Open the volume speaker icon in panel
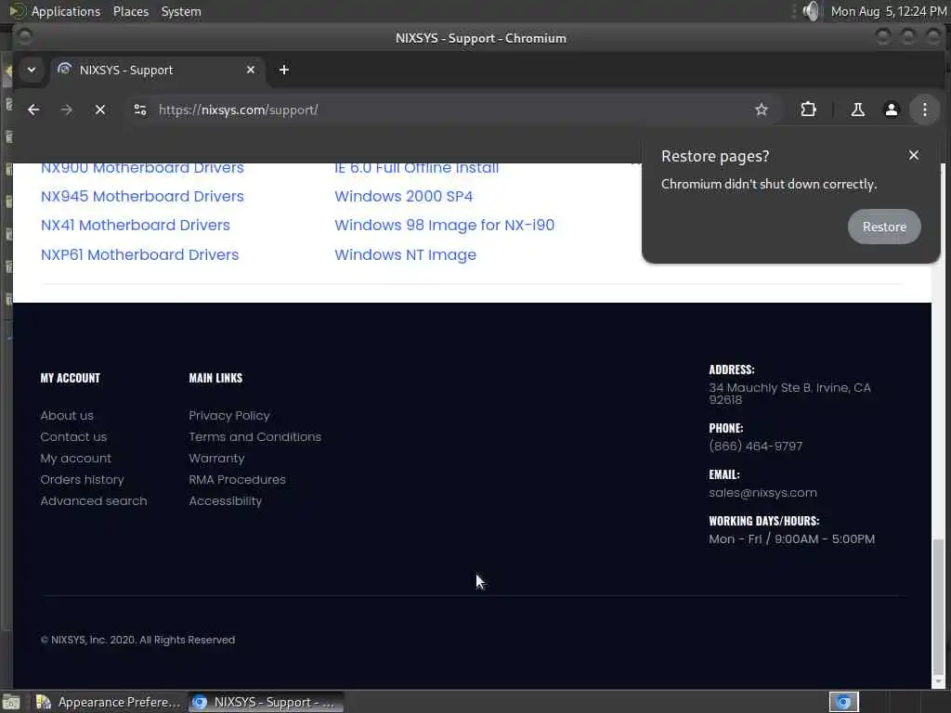This screenshot has width=951, height=713. click(x=811, y=11)
